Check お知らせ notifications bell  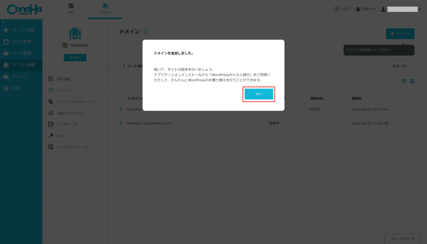(x=357, y=9)
